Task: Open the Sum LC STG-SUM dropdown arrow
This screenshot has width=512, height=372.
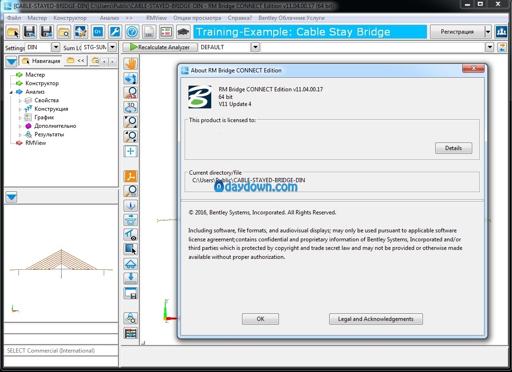Action: (112, 47)
